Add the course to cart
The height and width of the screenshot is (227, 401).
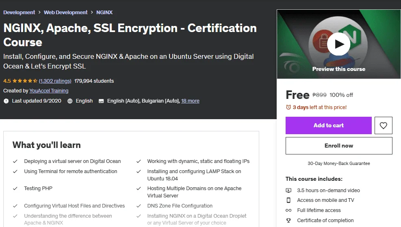click(x=329, y=126)
